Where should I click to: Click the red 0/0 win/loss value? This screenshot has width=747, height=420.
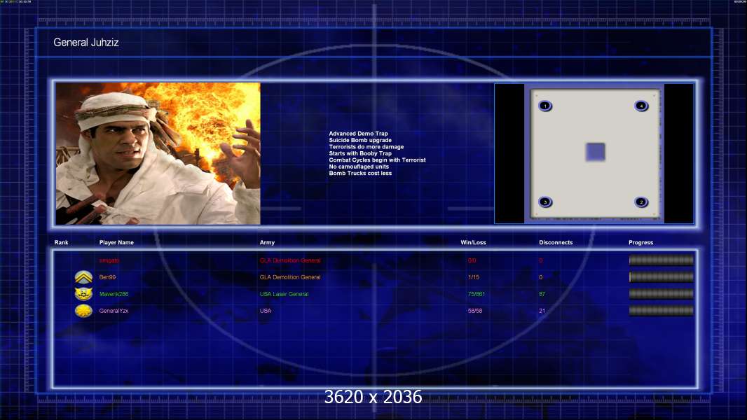click(x=472, y=260)
